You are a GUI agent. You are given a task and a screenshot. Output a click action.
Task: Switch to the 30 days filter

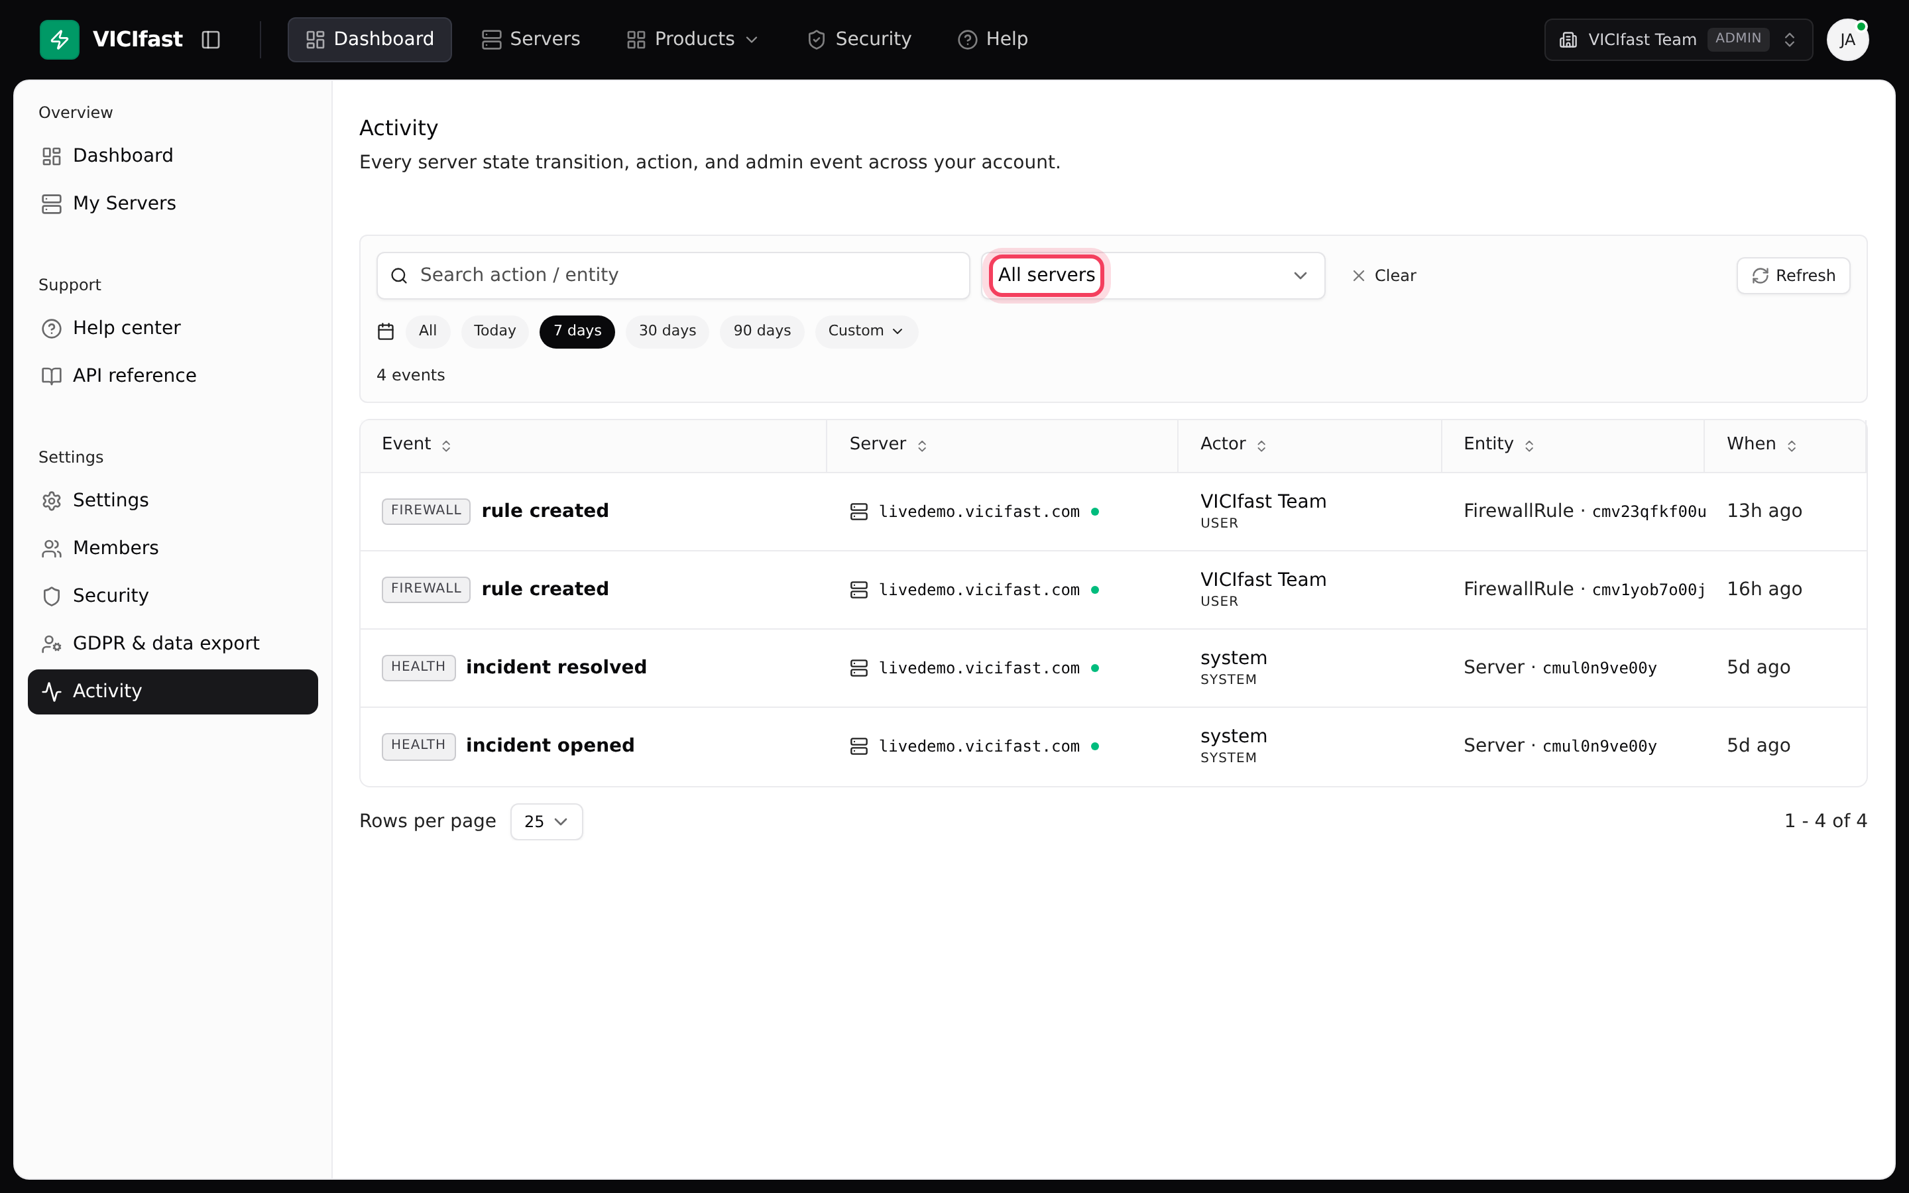pyautogui.click(x=667, y=331)
